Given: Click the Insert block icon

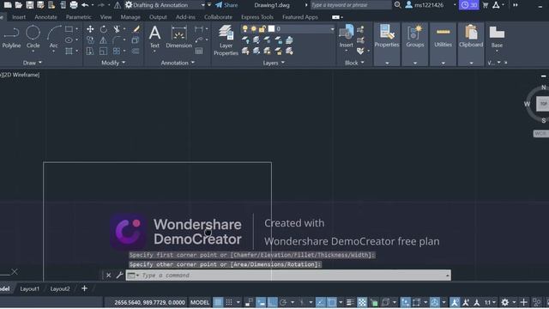Looking at the screenshot, I should tap(346, 35).
